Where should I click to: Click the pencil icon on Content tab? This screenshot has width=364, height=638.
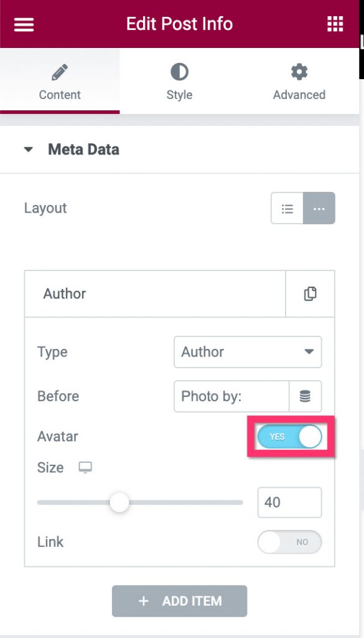click(x=60, y=72)
